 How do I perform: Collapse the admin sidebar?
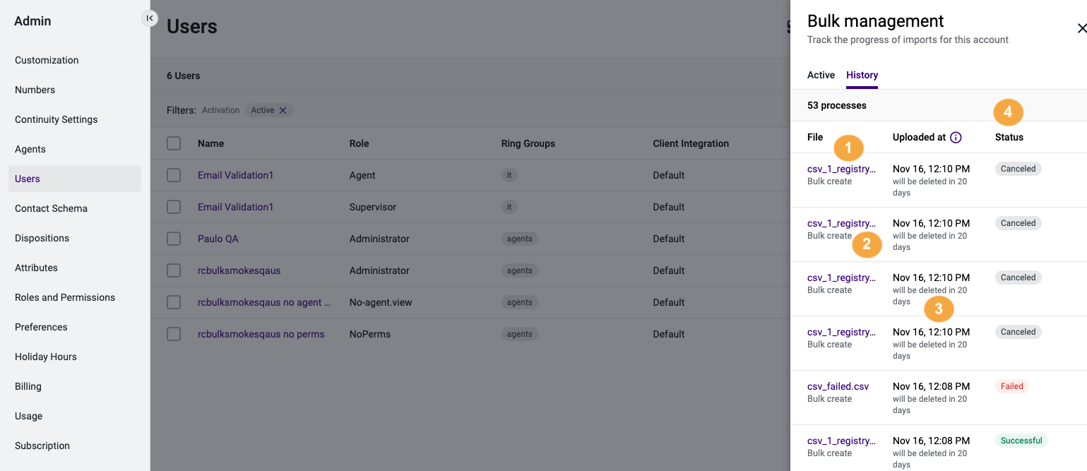[x=150, y=18]
